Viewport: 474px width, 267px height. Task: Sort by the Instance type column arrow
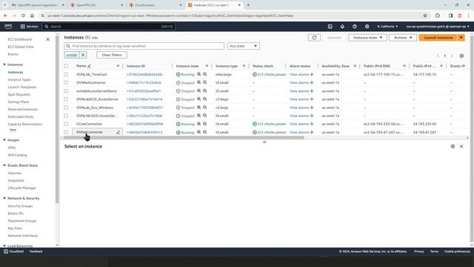(x=244, y=66)
